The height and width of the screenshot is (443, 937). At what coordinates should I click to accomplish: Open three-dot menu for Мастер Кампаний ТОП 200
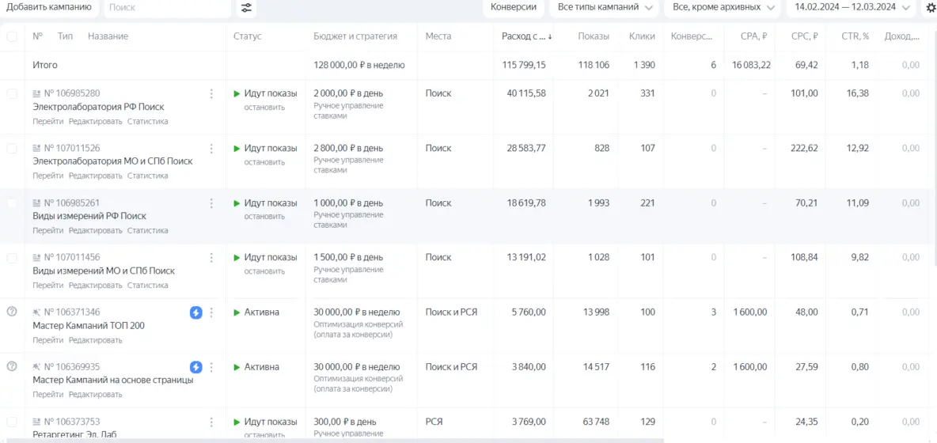click(x=211, y=312)
